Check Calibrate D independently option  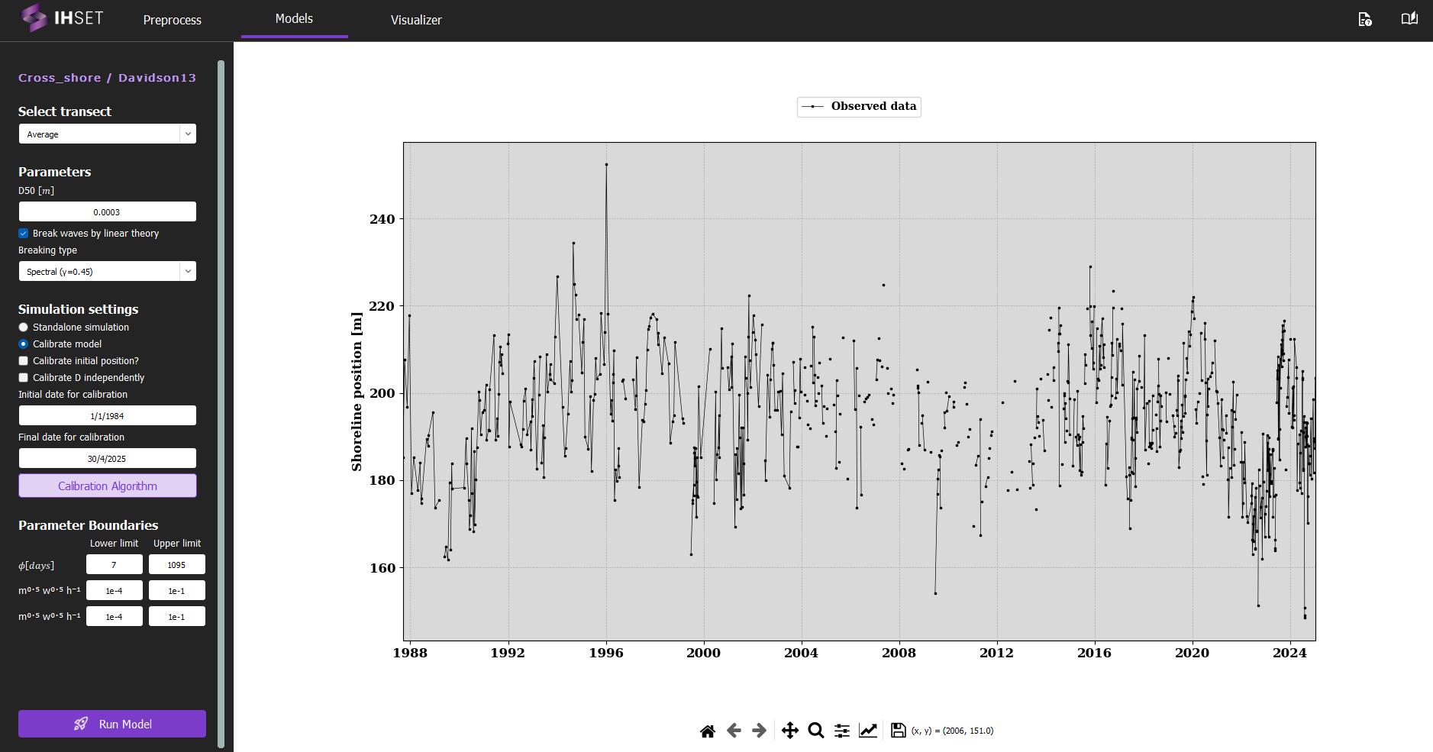(23, 377)
